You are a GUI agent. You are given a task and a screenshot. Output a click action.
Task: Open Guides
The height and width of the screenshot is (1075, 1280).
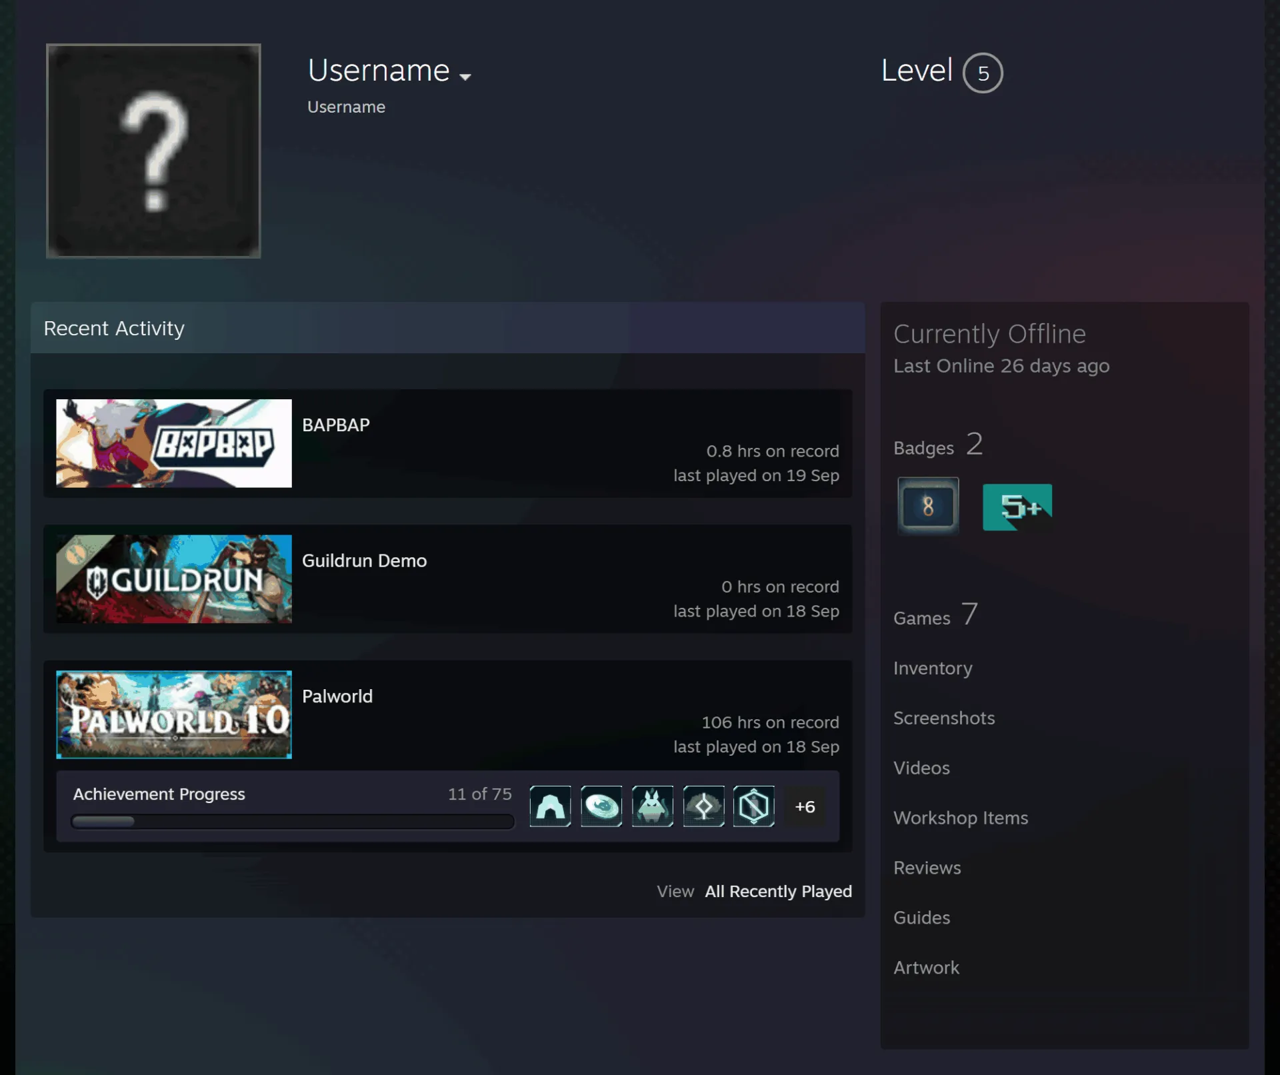tap(921, 918)
